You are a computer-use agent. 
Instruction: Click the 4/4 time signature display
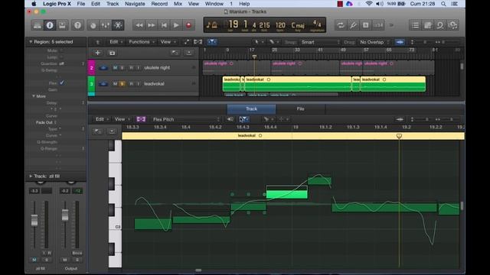[x=317, y=24]
